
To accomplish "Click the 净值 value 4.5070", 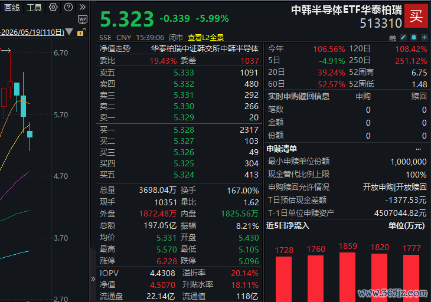I will [162, 285].
